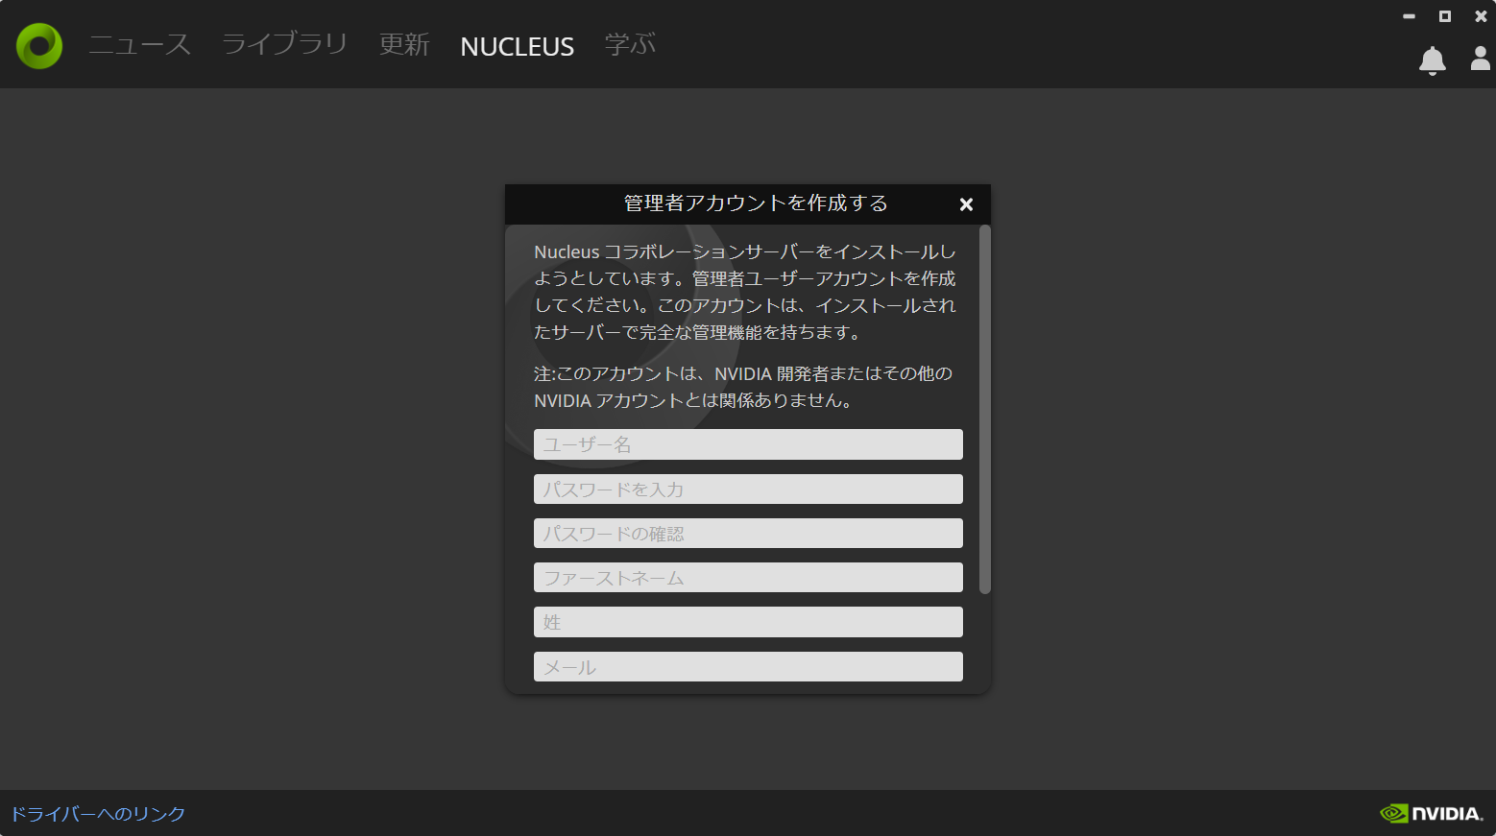Select the ファーストネーム field
Viewport: 1496px width, 836px height.
click(748, 577)
